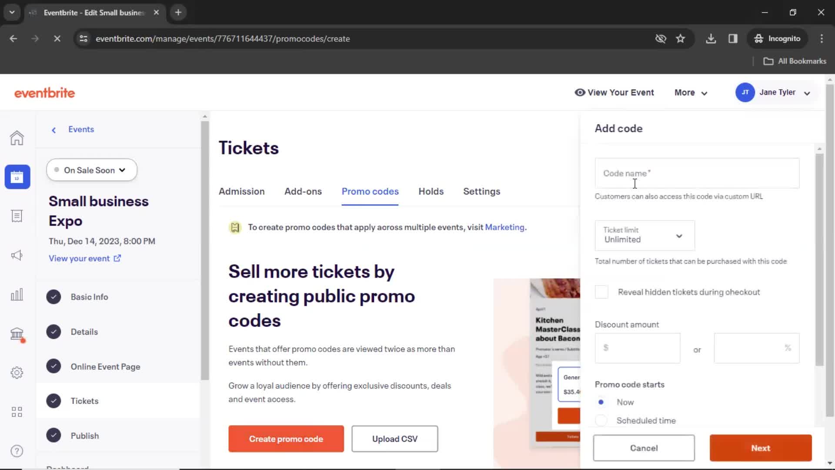This screenshot has height=470, width=835.
Task: Go back with browser back arrow
Action: tap(13, 39)
